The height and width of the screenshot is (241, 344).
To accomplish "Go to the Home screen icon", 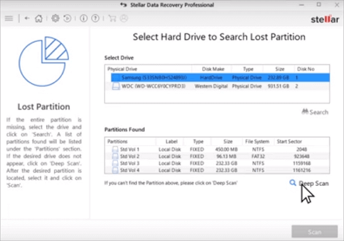I will pos(39,18).
